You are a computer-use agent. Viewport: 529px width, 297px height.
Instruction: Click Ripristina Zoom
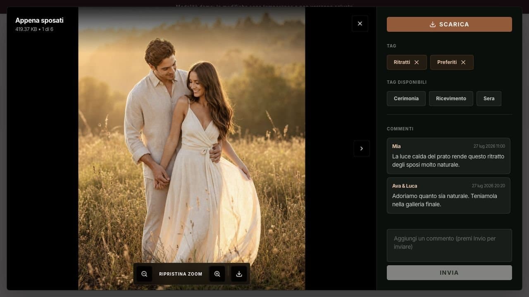(x=181, y=274)
